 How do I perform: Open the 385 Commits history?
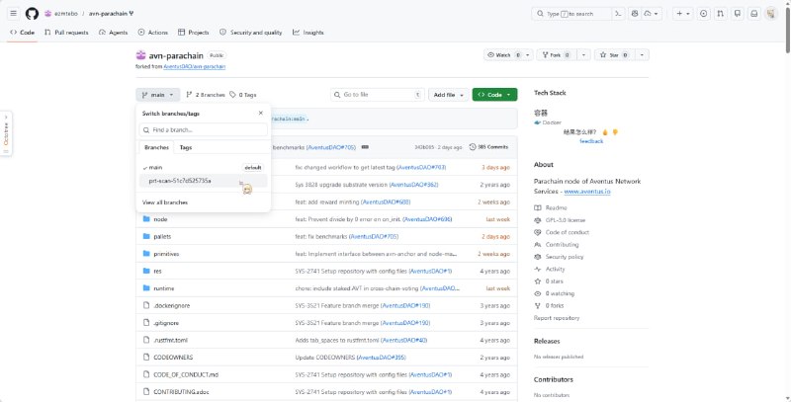488,147
